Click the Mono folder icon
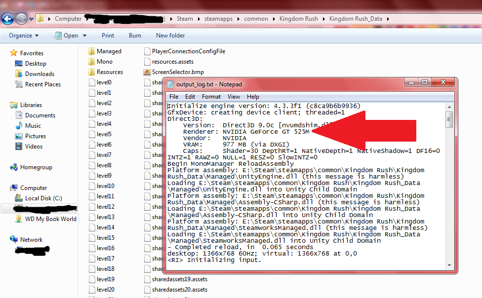482x298 pixels. (91, 62)
